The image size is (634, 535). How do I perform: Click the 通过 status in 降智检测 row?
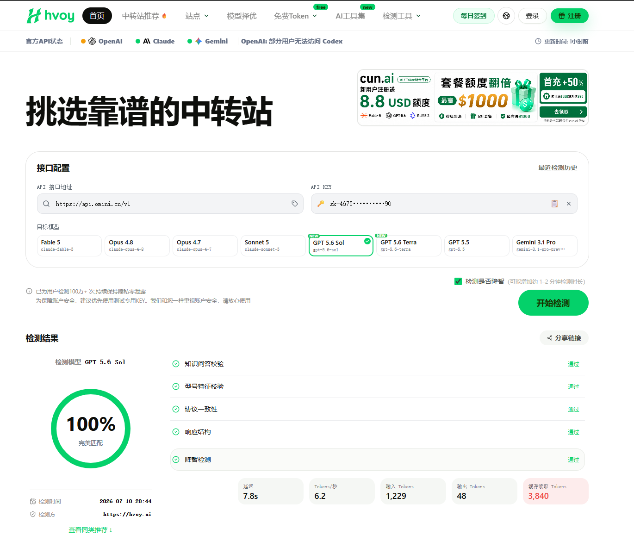pyautogui.click(x=574, y=460)
